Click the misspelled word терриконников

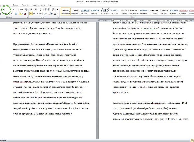pos(21,82)
